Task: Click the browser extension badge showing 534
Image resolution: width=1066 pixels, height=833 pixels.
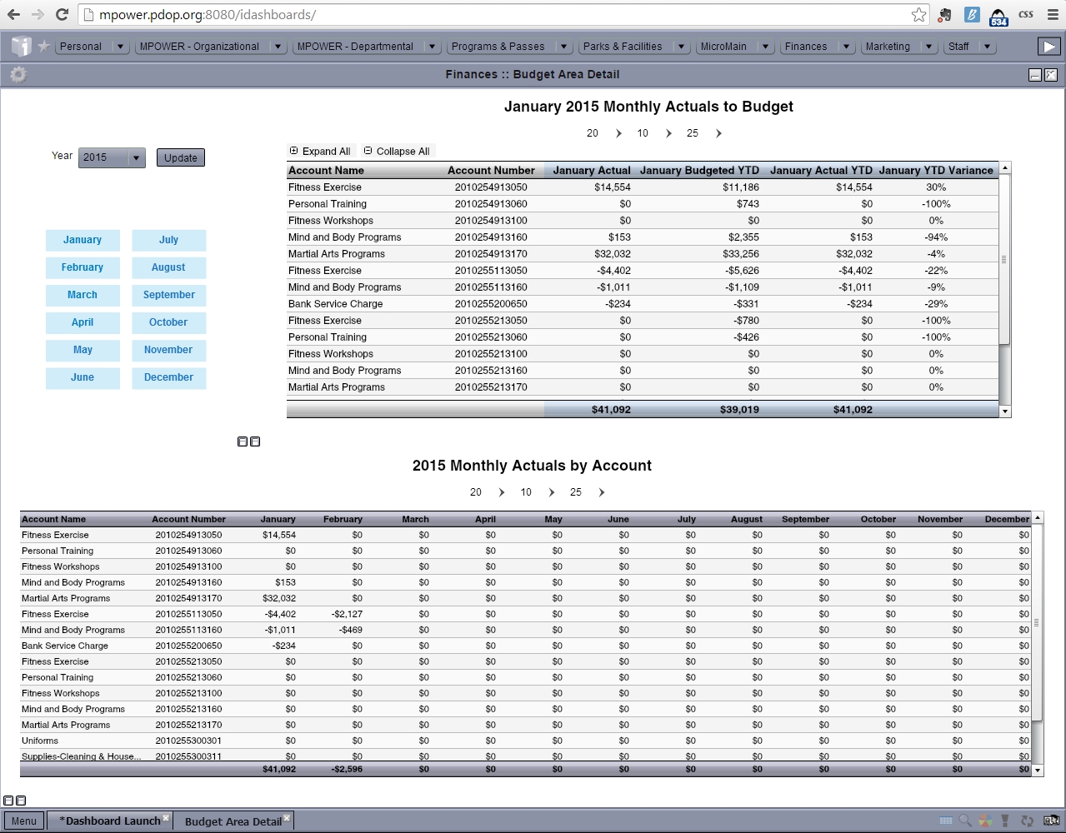Action: 998,16
